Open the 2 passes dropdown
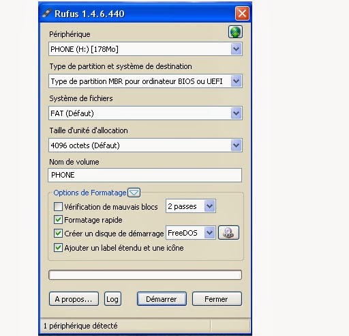The height and width of the screenshot is (336, 349). tap(191, 206)
